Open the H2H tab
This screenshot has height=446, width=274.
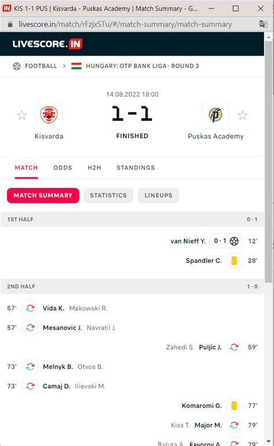[94, 168]
